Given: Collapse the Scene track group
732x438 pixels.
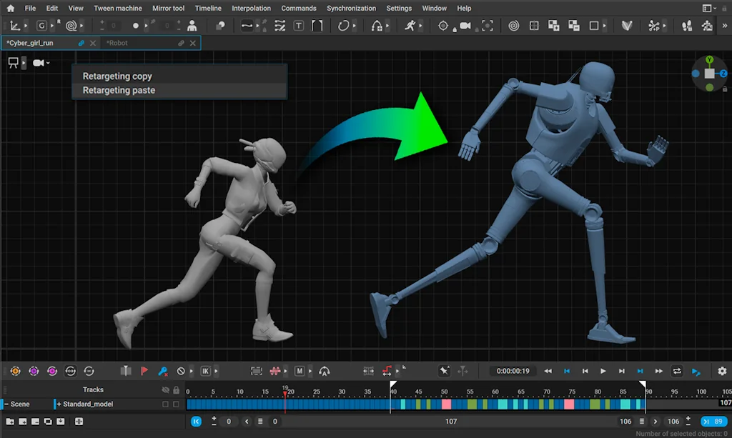Looking at the screenshot, I should pos(6,404).
